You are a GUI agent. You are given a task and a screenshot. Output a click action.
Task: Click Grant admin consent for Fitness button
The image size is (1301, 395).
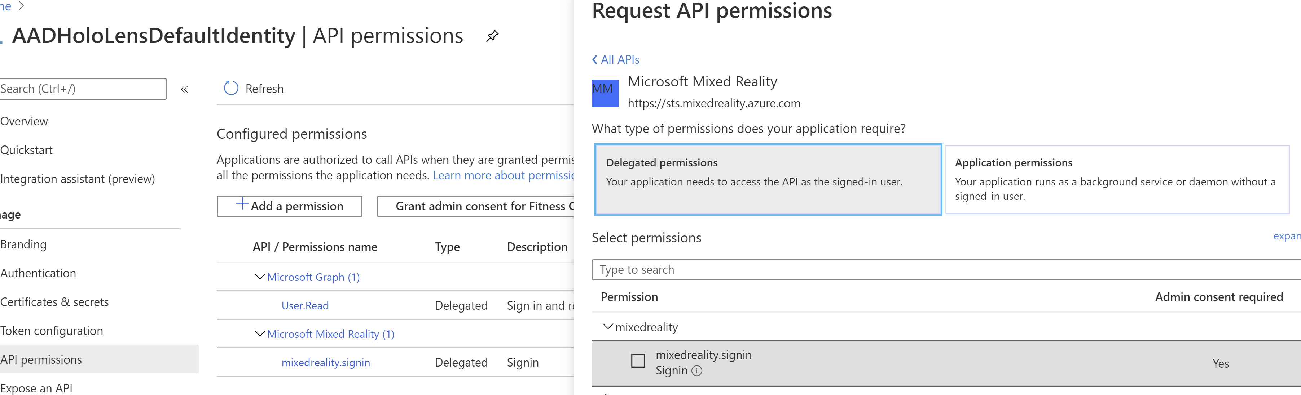[476, 206]
